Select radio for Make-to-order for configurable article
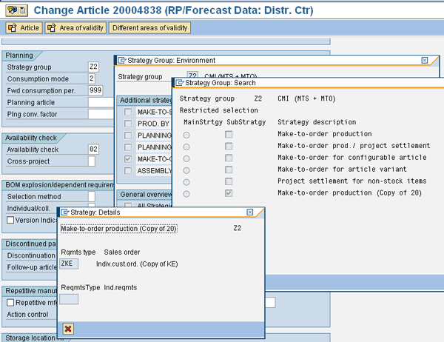The width and height of the screenshot is (444, 342). click(186, 158)
